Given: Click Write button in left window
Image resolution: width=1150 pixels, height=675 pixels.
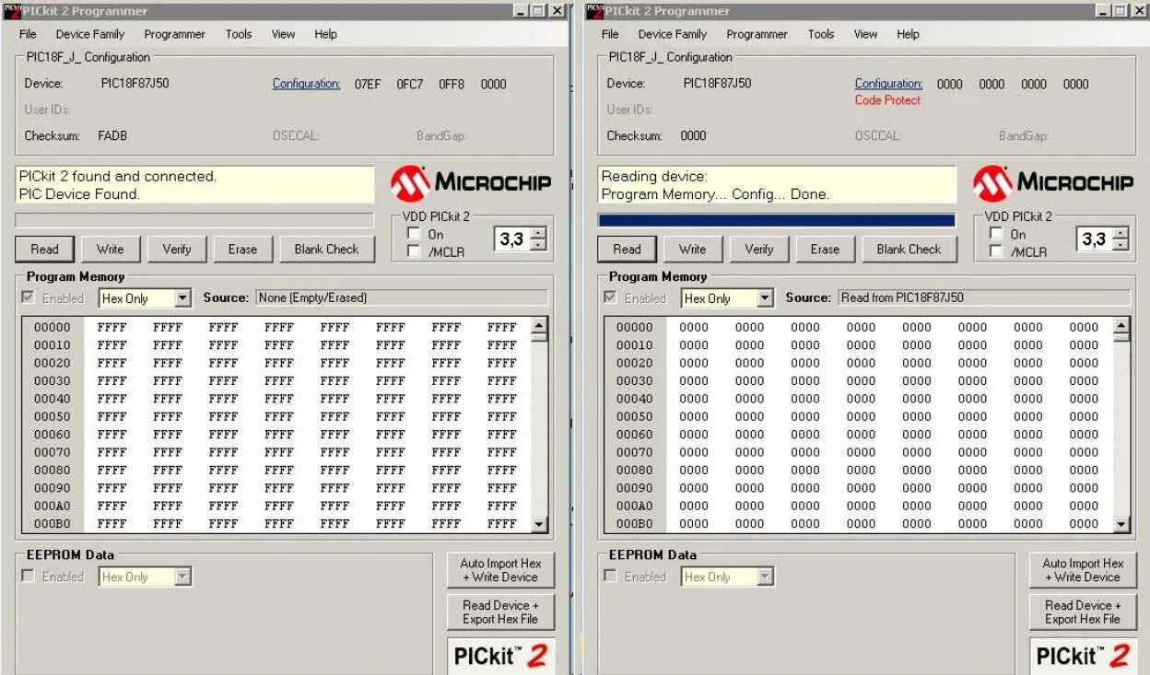Looking at the screenshot, I should pyautogui.click(x=110, y=249).
